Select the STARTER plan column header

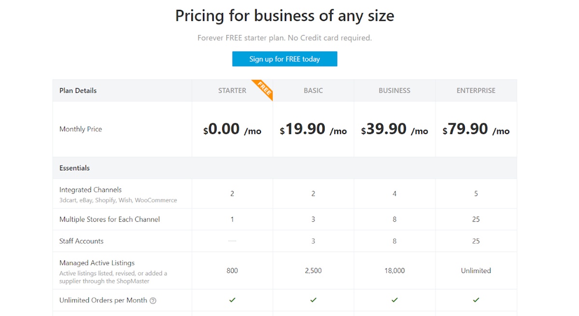(x=232, y=91)
